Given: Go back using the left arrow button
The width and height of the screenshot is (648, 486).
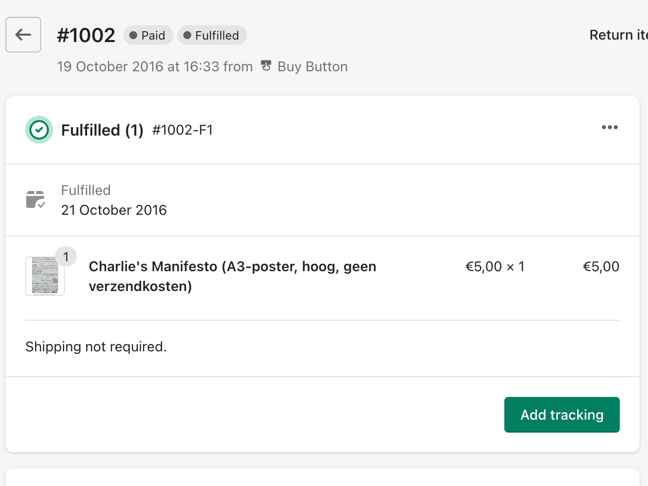Looking at the screenshot, I should click(23, 35).
